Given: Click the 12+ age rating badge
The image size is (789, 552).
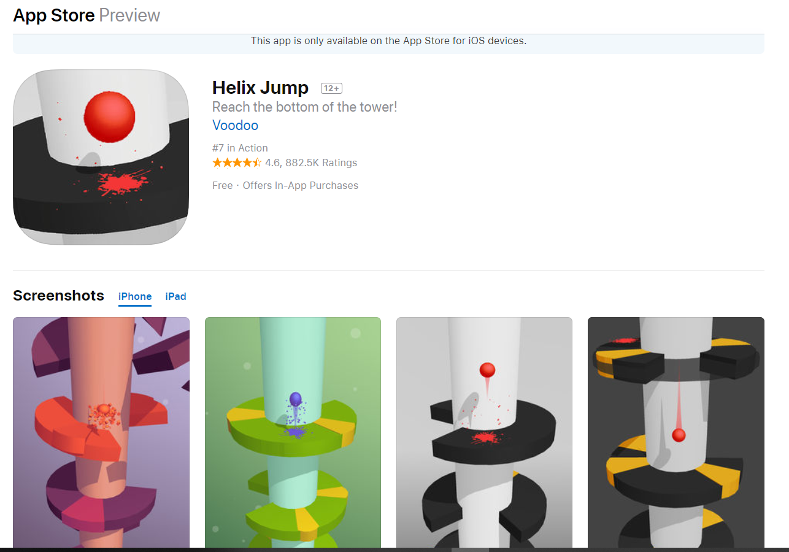Looking at the screenshot, I should click(331, 88).
